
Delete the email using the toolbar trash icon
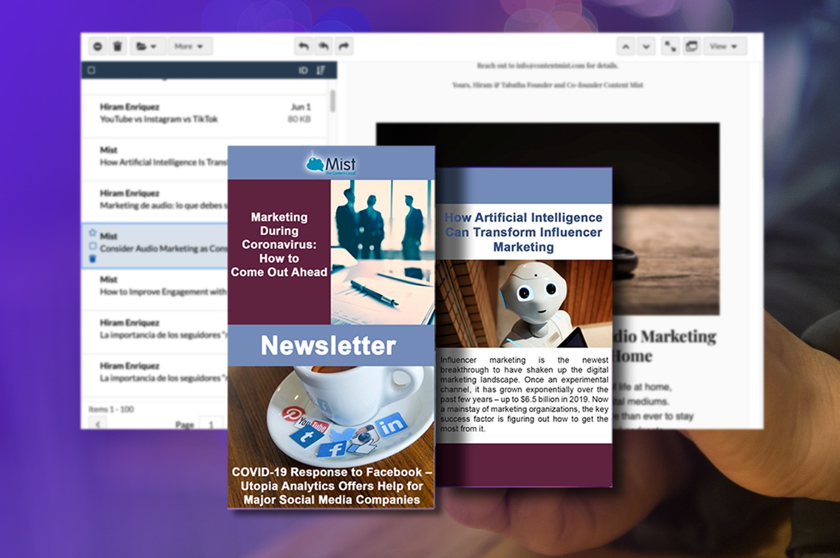[117, 46]
